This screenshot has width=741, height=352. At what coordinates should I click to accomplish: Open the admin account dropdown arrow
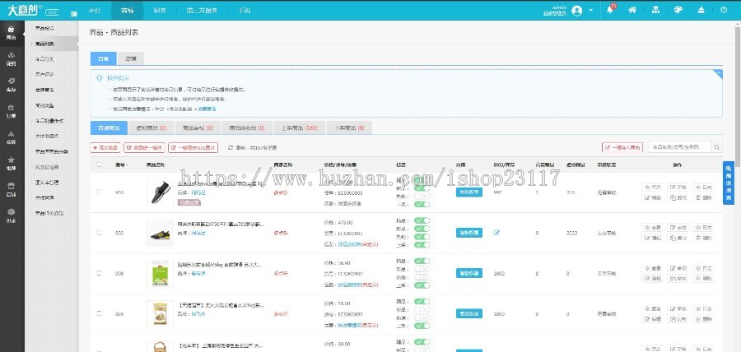click(590, 11)
